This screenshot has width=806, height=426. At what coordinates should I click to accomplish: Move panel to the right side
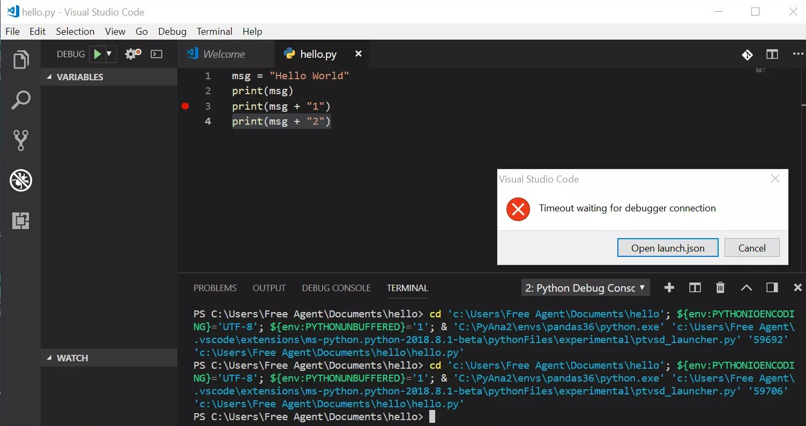pos(772,288)
